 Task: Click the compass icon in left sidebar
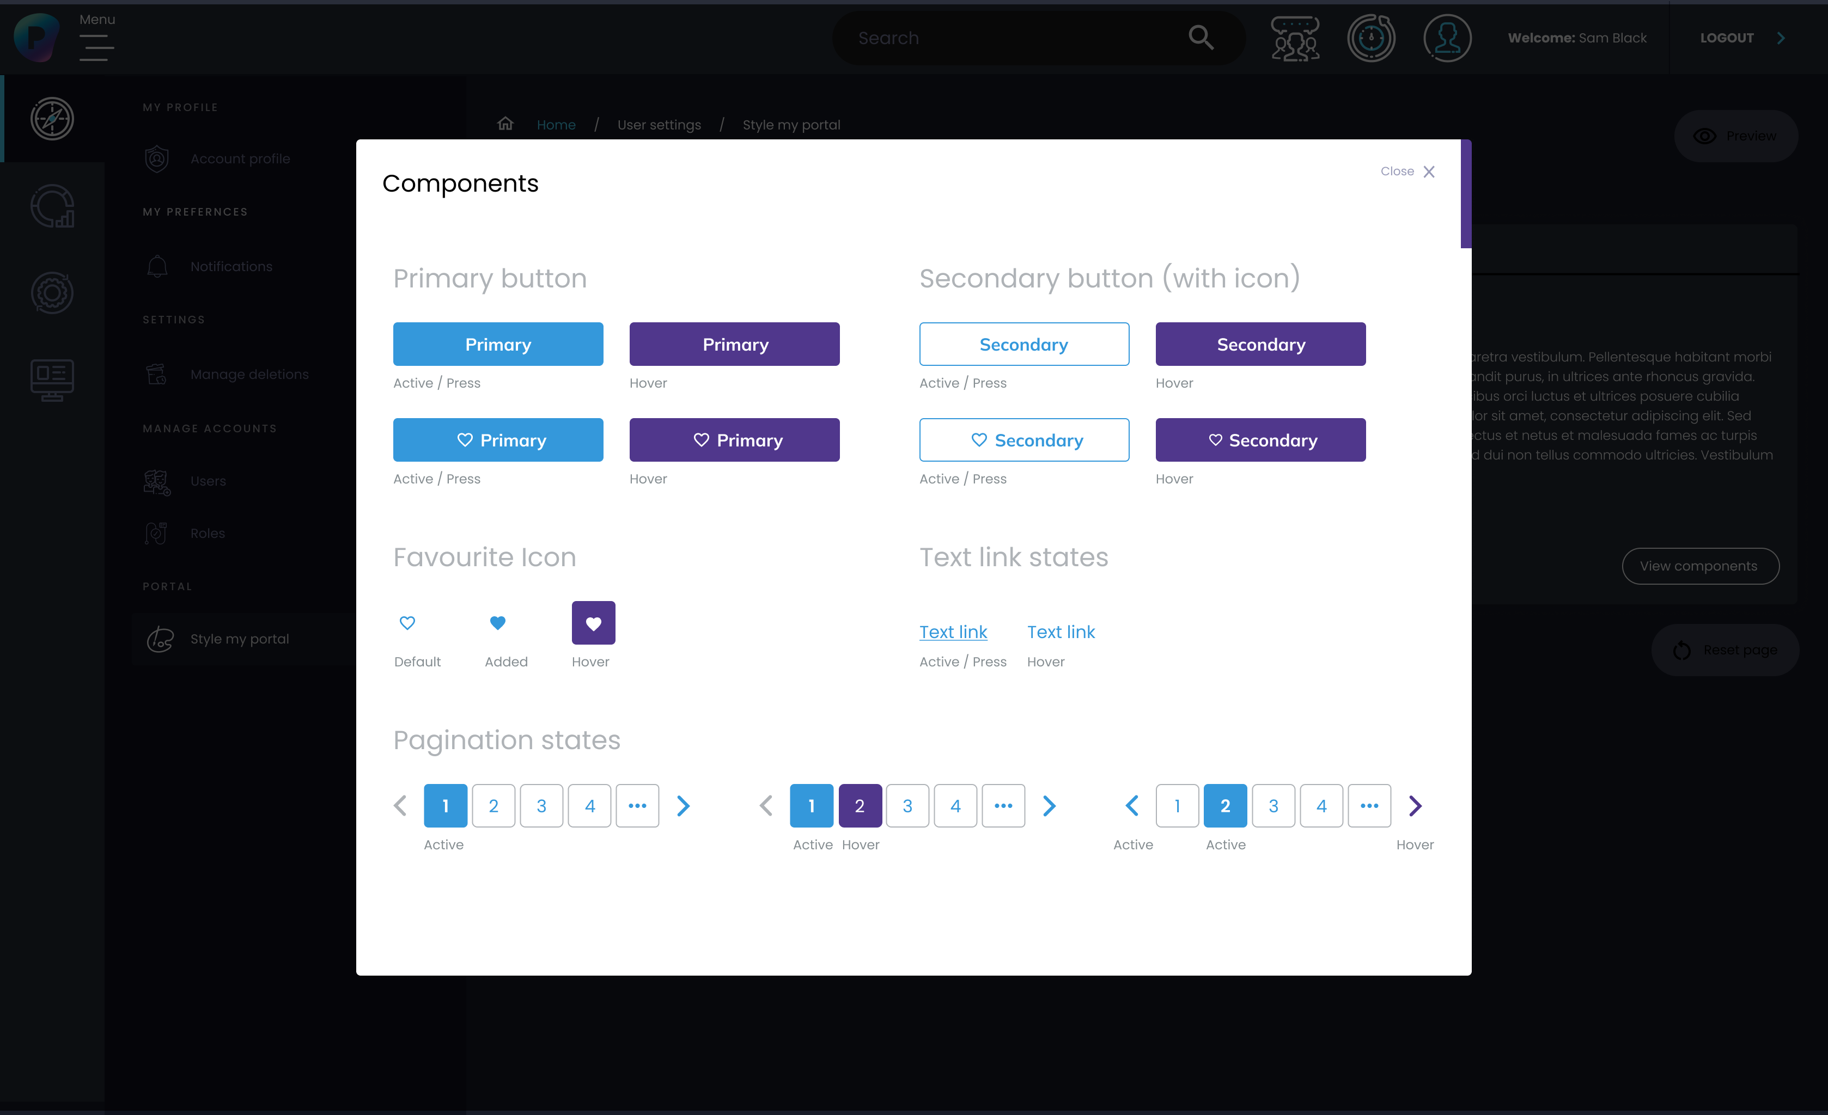pos(52,119)
